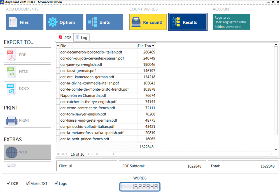Open the Options gear button

(64, 22)
